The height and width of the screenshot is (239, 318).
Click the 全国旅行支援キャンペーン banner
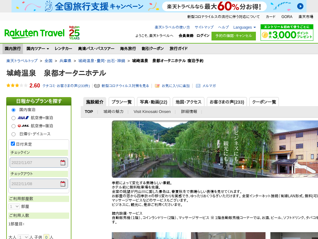pos(159,6)
